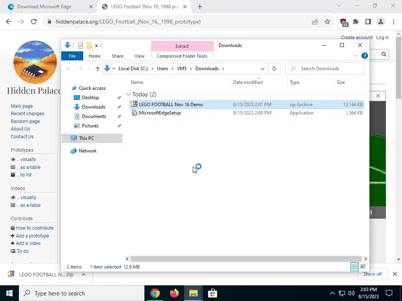Click Main page link on Hidden Palace
Image resolution: width=402 pixels, height=301 pixels.
pyautogui.click(x=22, y=106)
